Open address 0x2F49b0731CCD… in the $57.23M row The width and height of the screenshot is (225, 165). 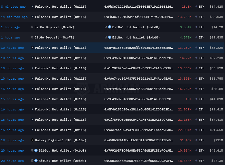[x=139, y=58]
